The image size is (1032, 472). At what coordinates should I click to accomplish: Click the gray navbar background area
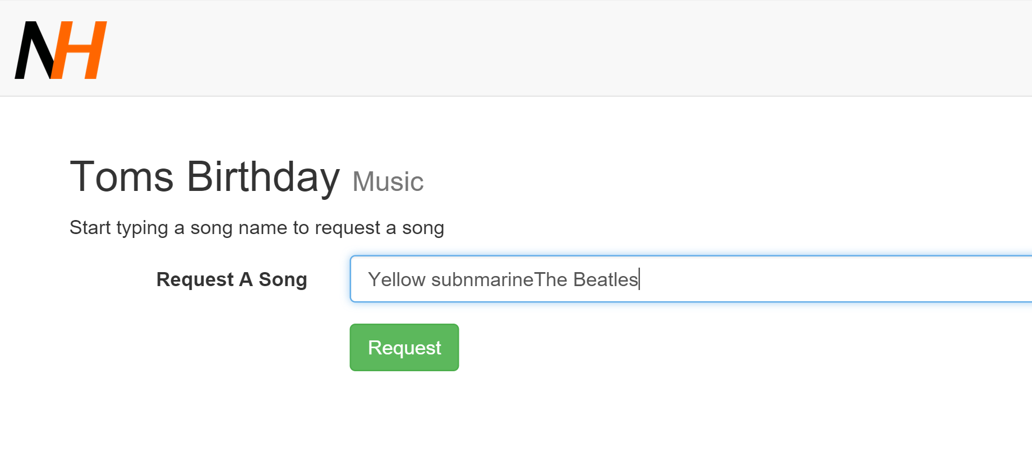click(561, 48)
